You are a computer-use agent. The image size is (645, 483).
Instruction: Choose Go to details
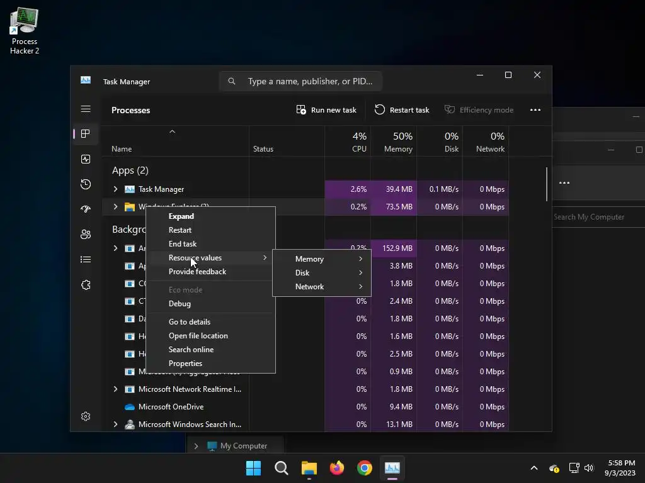tap(210, 321)
